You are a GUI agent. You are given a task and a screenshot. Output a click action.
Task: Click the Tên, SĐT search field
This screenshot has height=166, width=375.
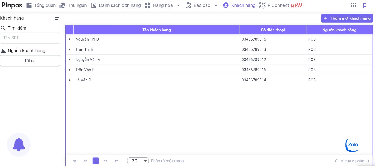(30, 38)
